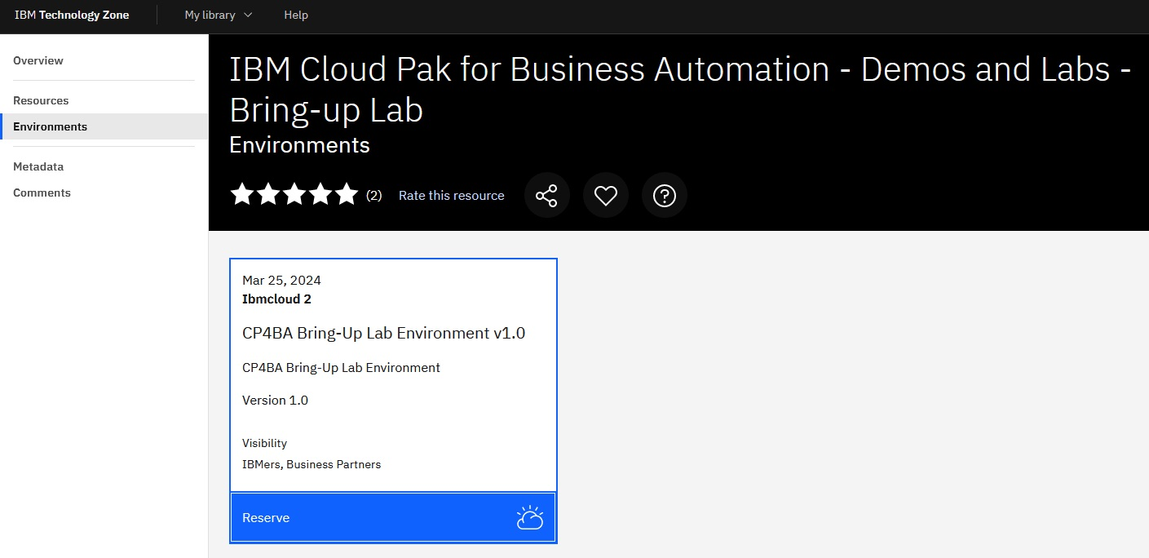This screenshot has width=1149, height=558.
Task: Click the rating count (2)
Action: click(x=373, y=196)
